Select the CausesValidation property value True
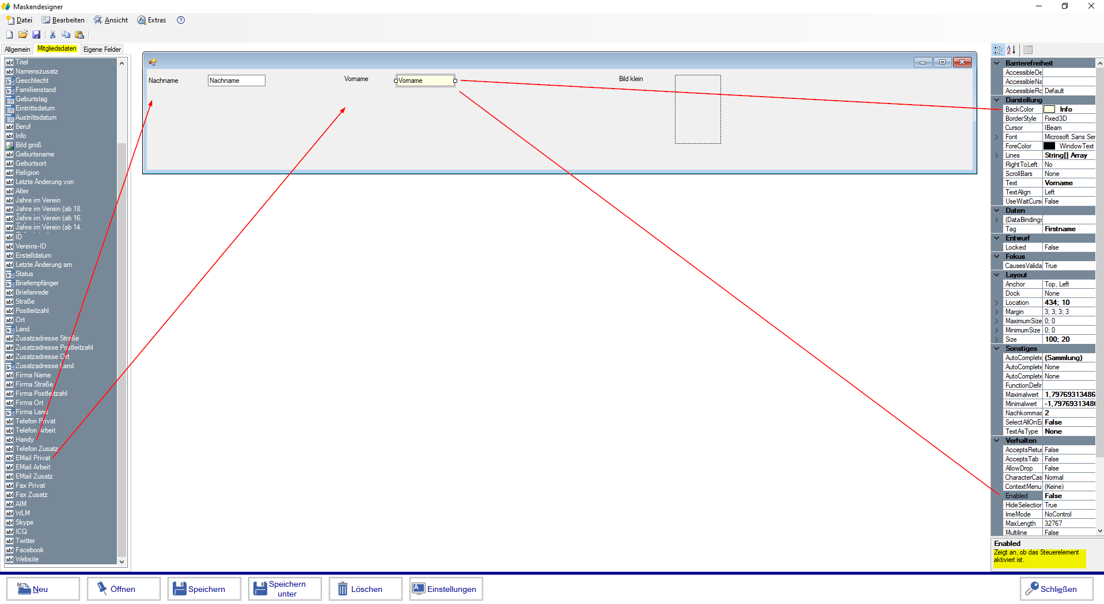 tap(1069, 266)
